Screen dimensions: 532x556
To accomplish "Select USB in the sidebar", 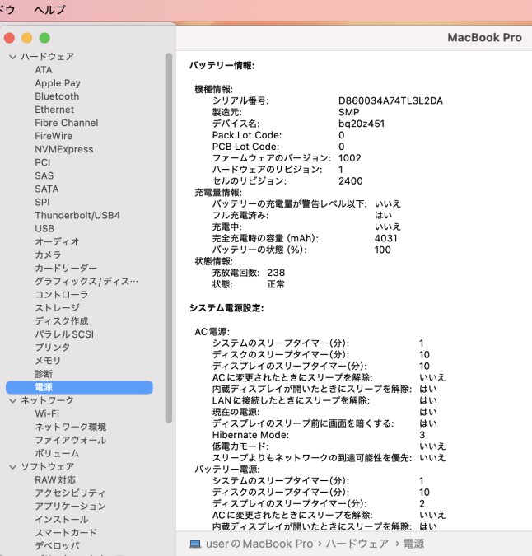I will (44, 229).
